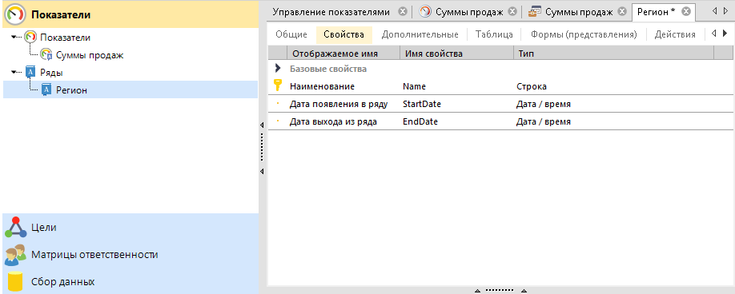Close the Управление показателями document tab
735x294 pixels.
pyautogui.click(x=402, y=12)
